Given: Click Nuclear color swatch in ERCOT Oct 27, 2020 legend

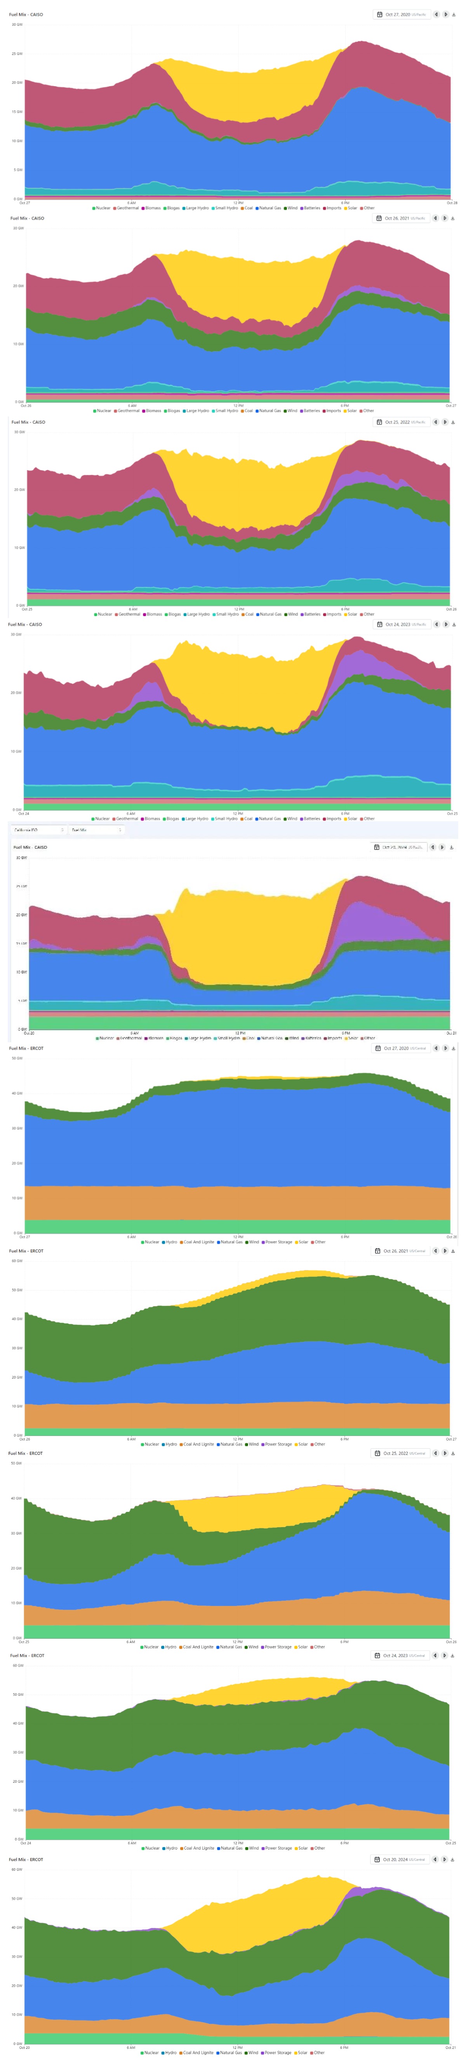Looking at the screenshot, I should (x=143, y=1242).
